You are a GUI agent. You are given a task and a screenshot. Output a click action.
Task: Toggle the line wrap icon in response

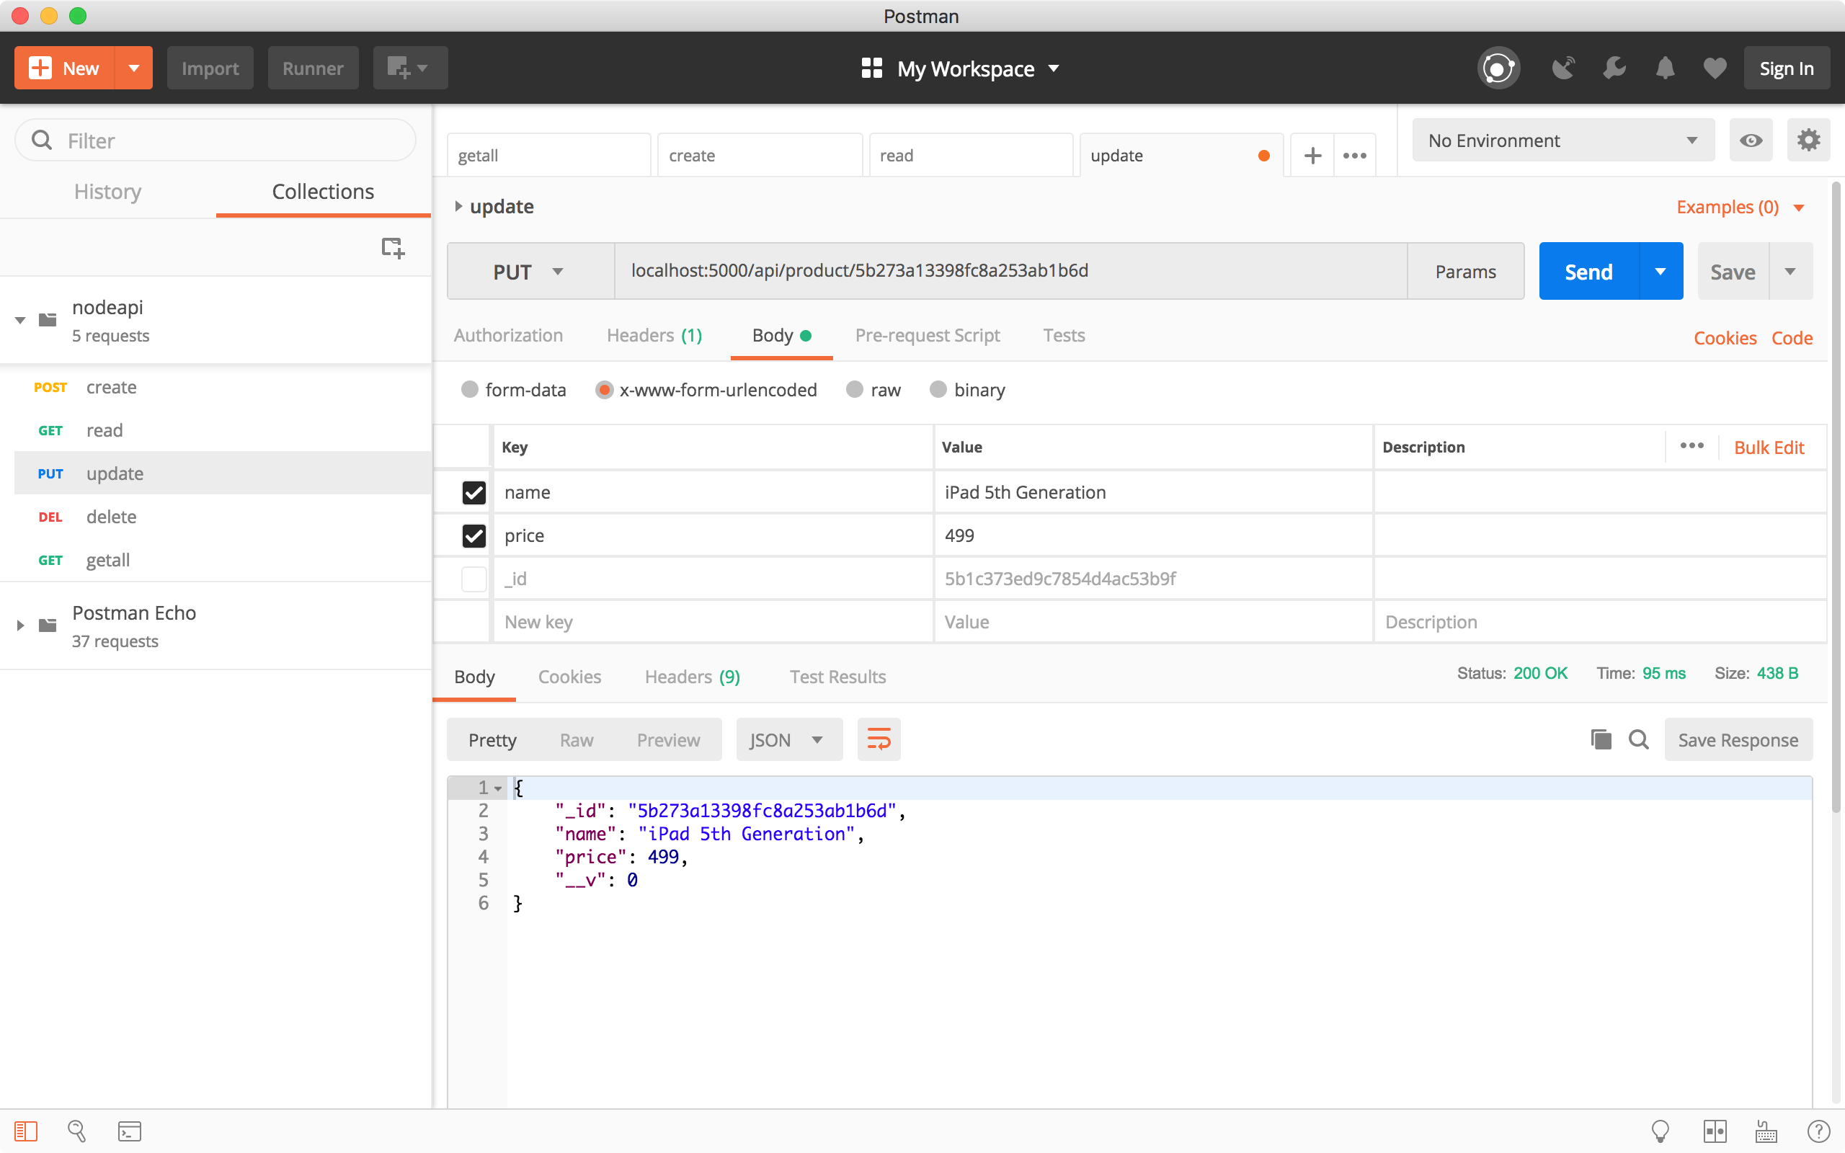(x=879, y=739)
